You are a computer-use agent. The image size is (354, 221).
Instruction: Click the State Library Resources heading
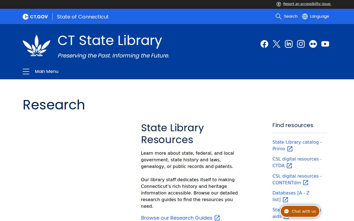point(173,134)
